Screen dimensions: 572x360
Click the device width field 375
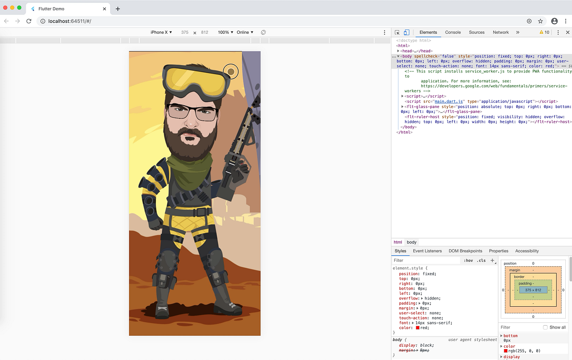point(185,32)
